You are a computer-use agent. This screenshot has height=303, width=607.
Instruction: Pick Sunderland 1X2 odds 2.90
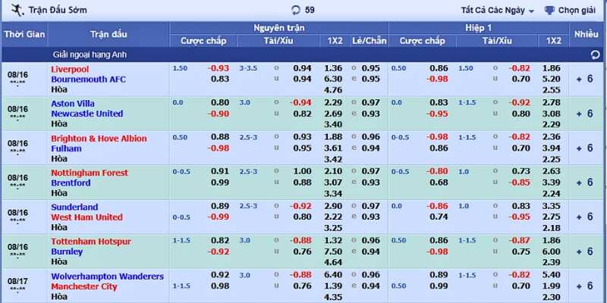[x=333, y=206]
